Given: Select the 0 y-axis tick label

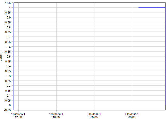Looking at the screenshot, I should [10, 105].
